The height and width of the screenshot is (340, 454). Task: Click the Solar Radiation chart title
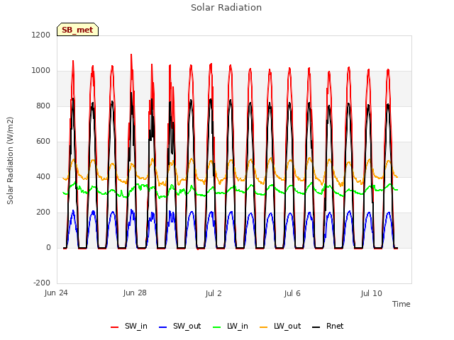[226, 8]
